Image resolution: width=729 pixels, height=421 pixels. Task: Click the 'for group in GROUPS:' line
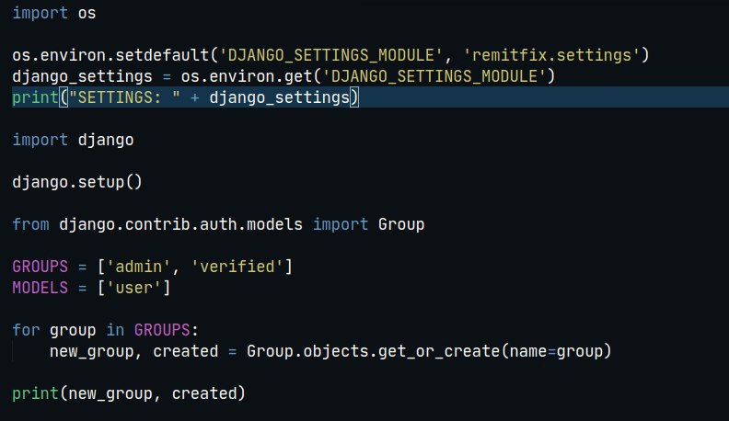pyautogui.click(x=106, y=330)
